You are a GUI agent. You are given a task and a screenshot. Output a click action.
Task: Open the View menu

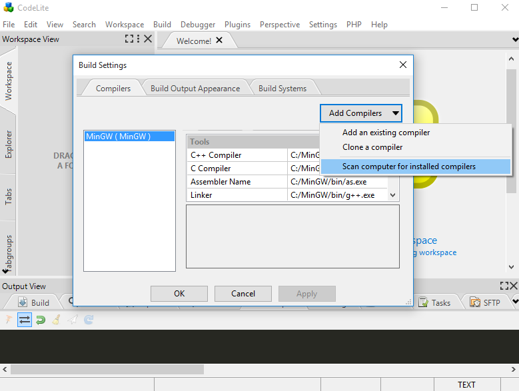[55, 25]
